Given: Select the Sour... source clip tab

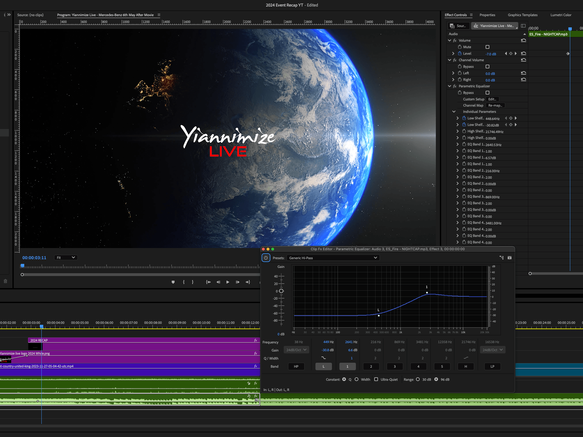Looking at the screenshot, I should tap(458, 26).
